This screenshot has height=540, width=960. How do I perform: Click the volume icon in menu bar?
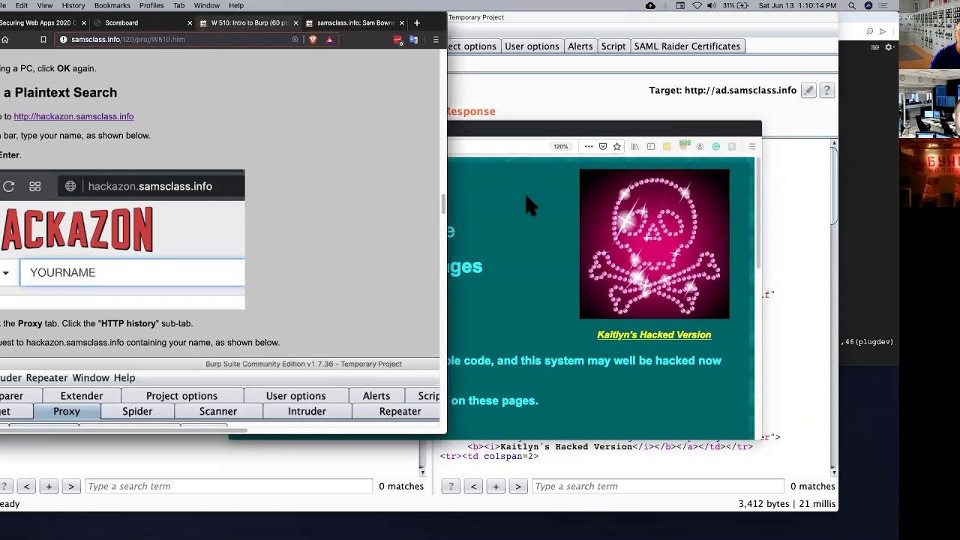click(713, 6)
